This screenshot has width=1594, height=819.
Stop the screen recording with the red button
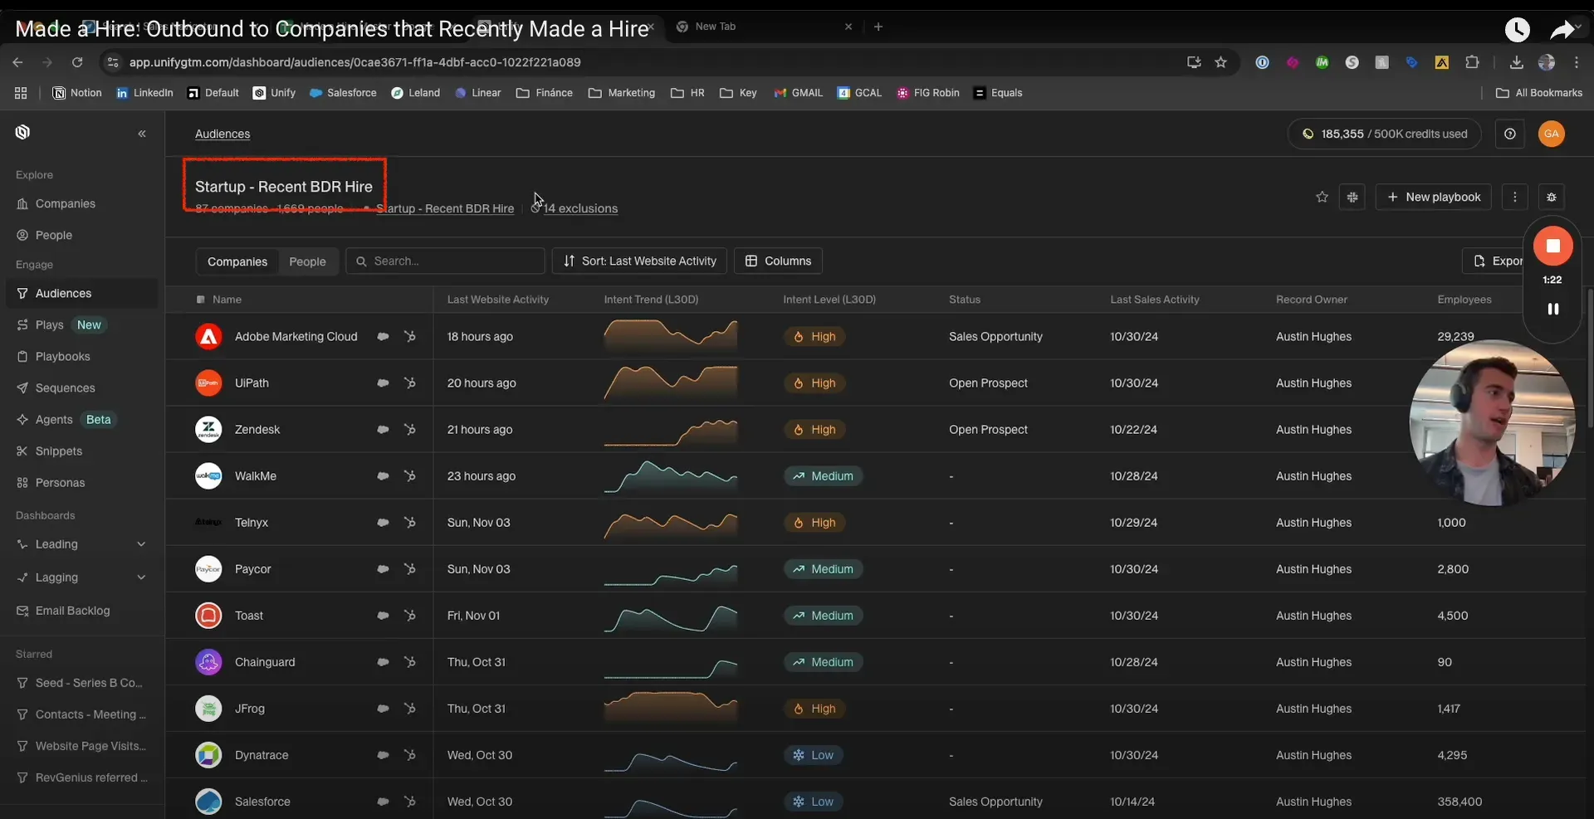[1552, 246]
